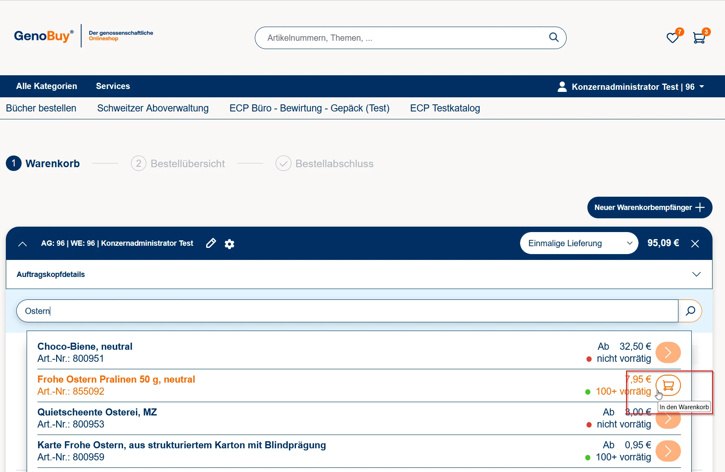This screenshot has width=725, height=472.
Task: Open the Einmalige Lieferung dropdown
Action: [579, 243]
